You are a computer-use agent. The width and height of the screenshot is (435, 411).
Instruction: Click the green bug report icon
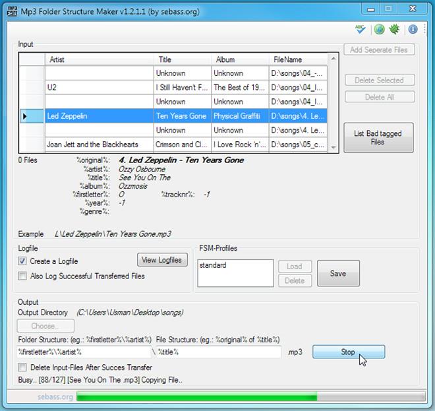[x=395, y=29]
